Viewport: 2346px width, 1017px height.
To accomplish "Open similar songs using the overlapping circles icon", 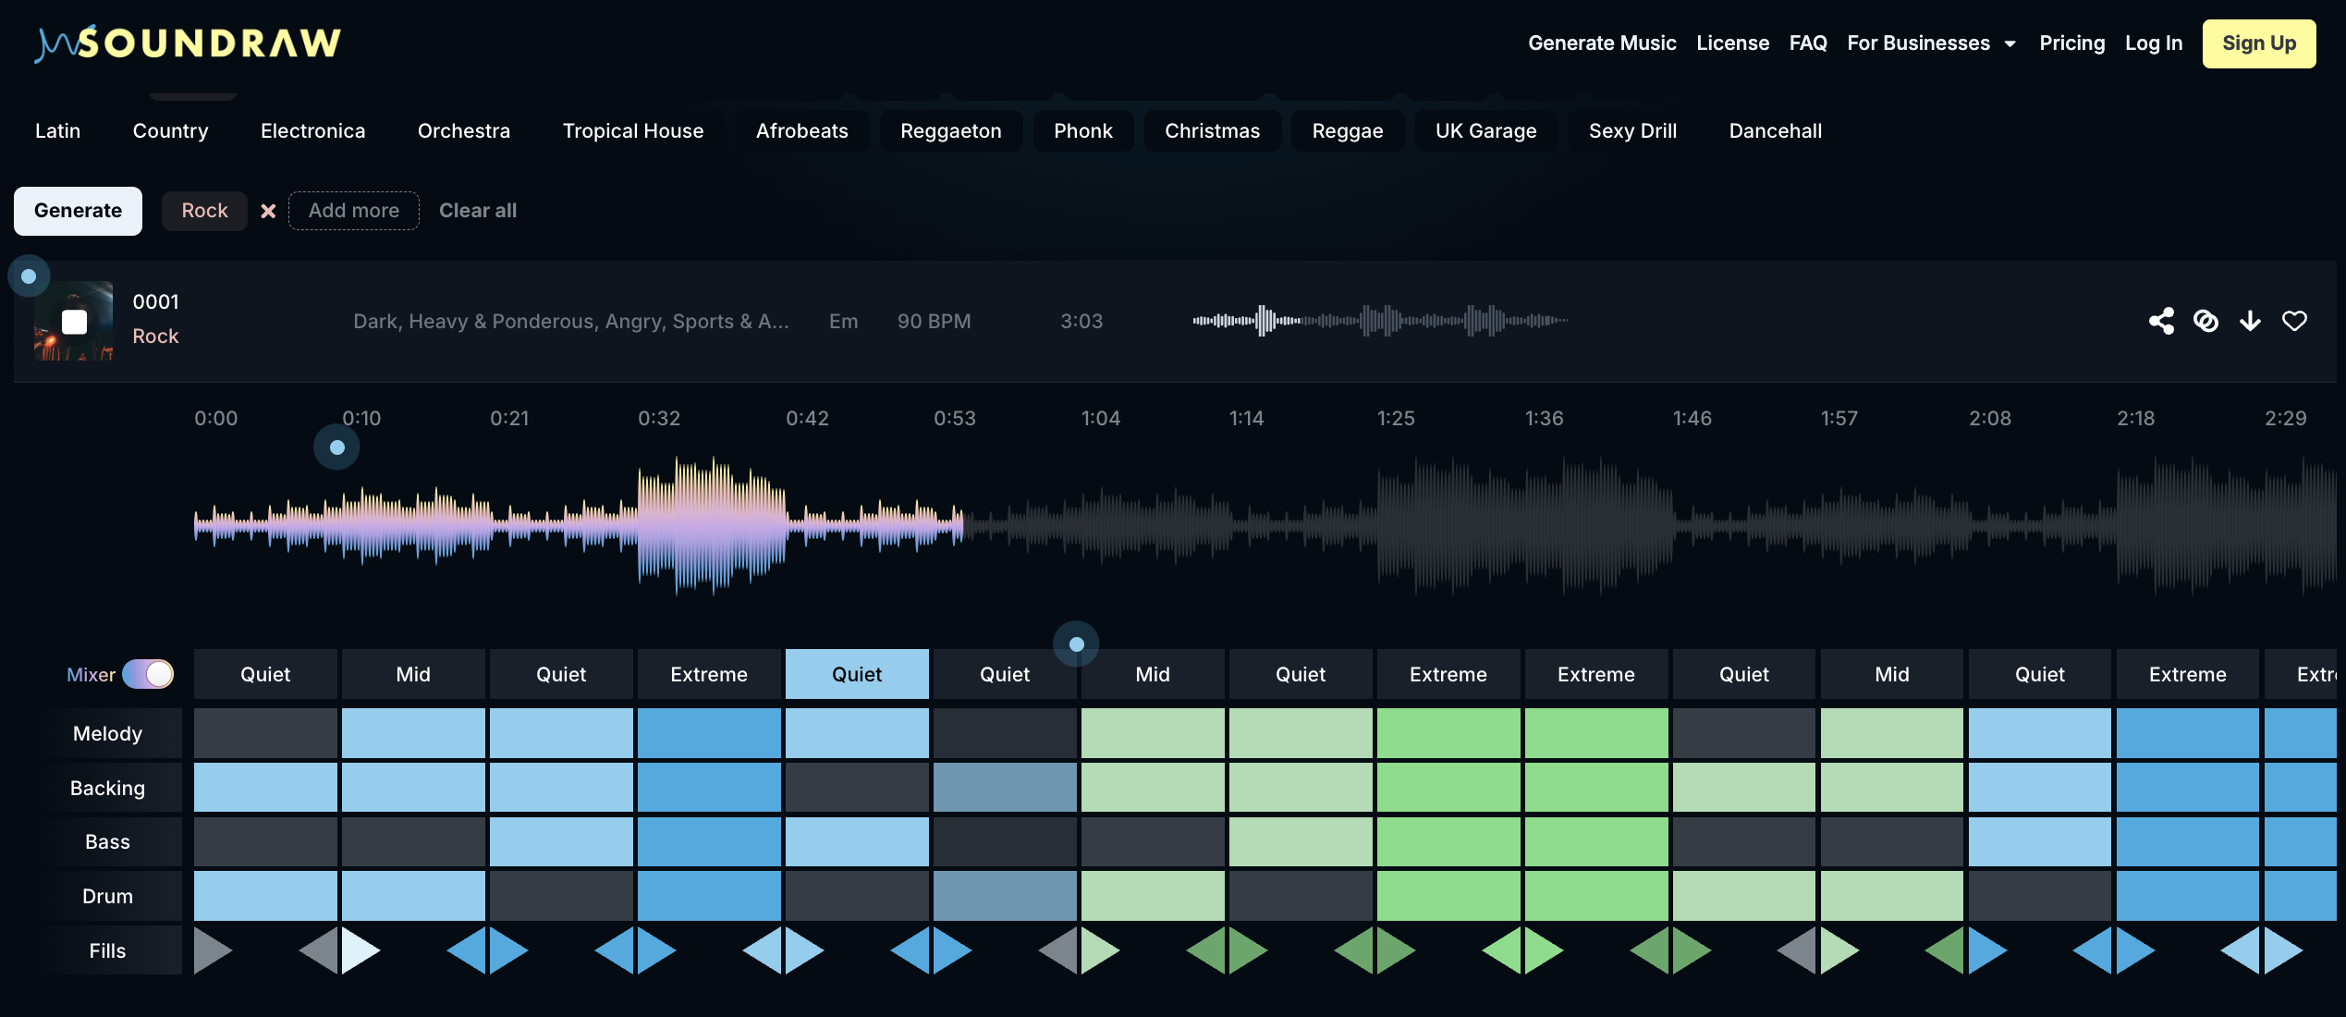I will [2205, 321].
